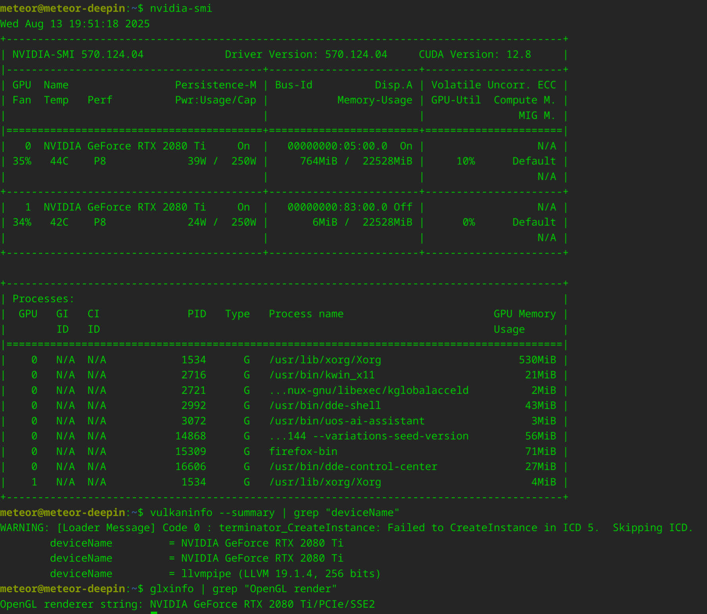Click the "764MiB" memory usage value

coord(319,161)
